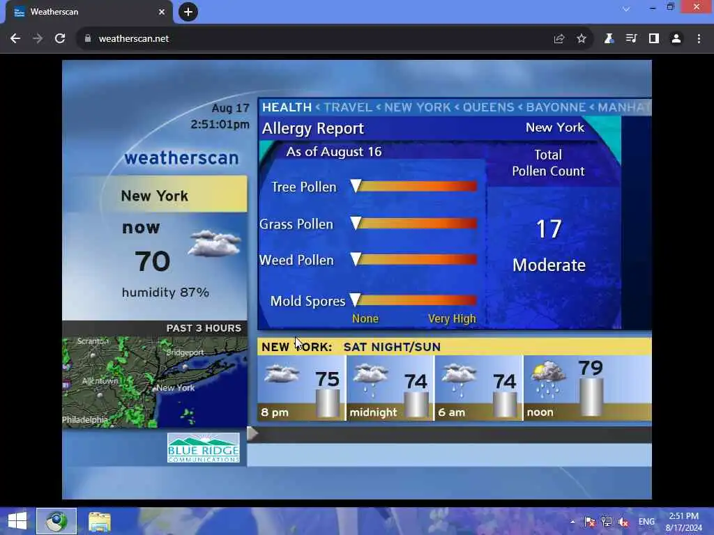
Task: Open media controls icon in toolbar
Action: pyautogui.click(x=631, y=39)
